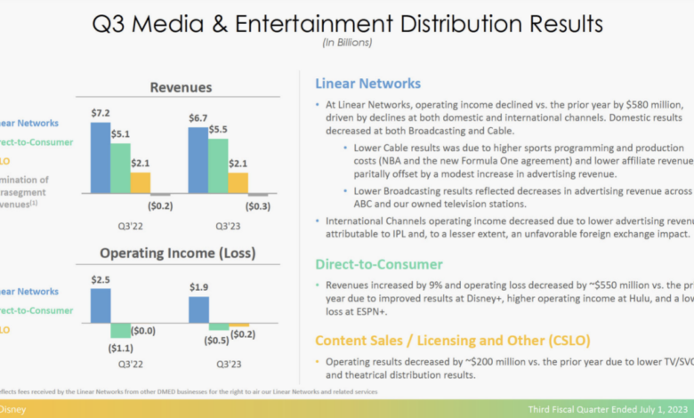Screen dimensions: 694x418
Task: Open the "Linear Networks" section heading on right
Action: pos(367,84)
